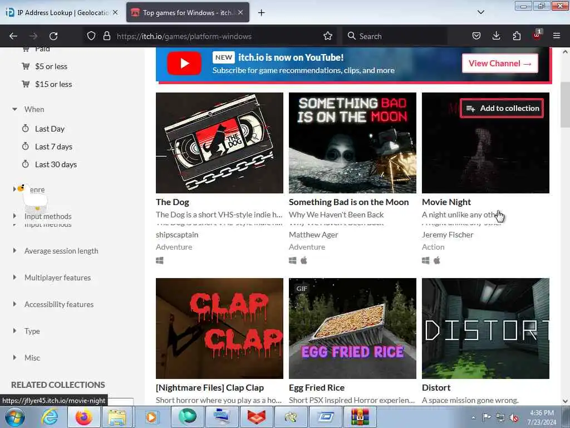Click the View Channel button

[500, 64]
